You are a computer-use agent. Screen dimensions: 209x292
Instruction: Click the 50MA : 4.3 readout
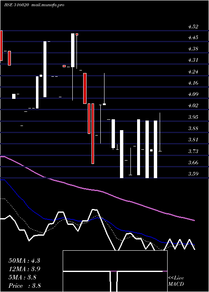[x=24, y=261]
